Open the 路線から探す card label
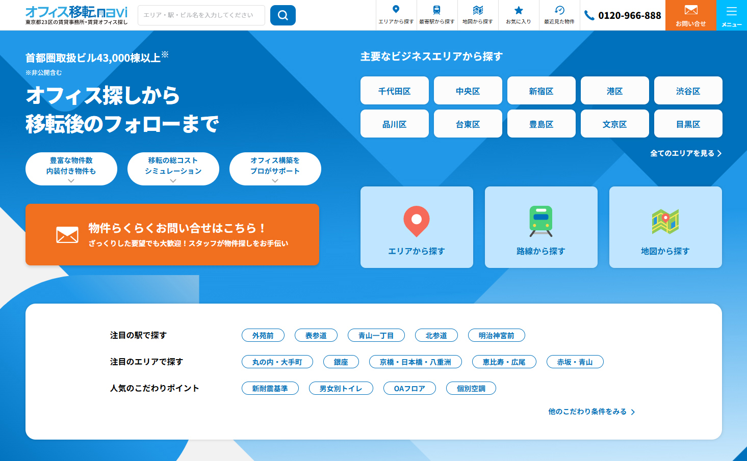The image size is (747, 461). (541, 251)
